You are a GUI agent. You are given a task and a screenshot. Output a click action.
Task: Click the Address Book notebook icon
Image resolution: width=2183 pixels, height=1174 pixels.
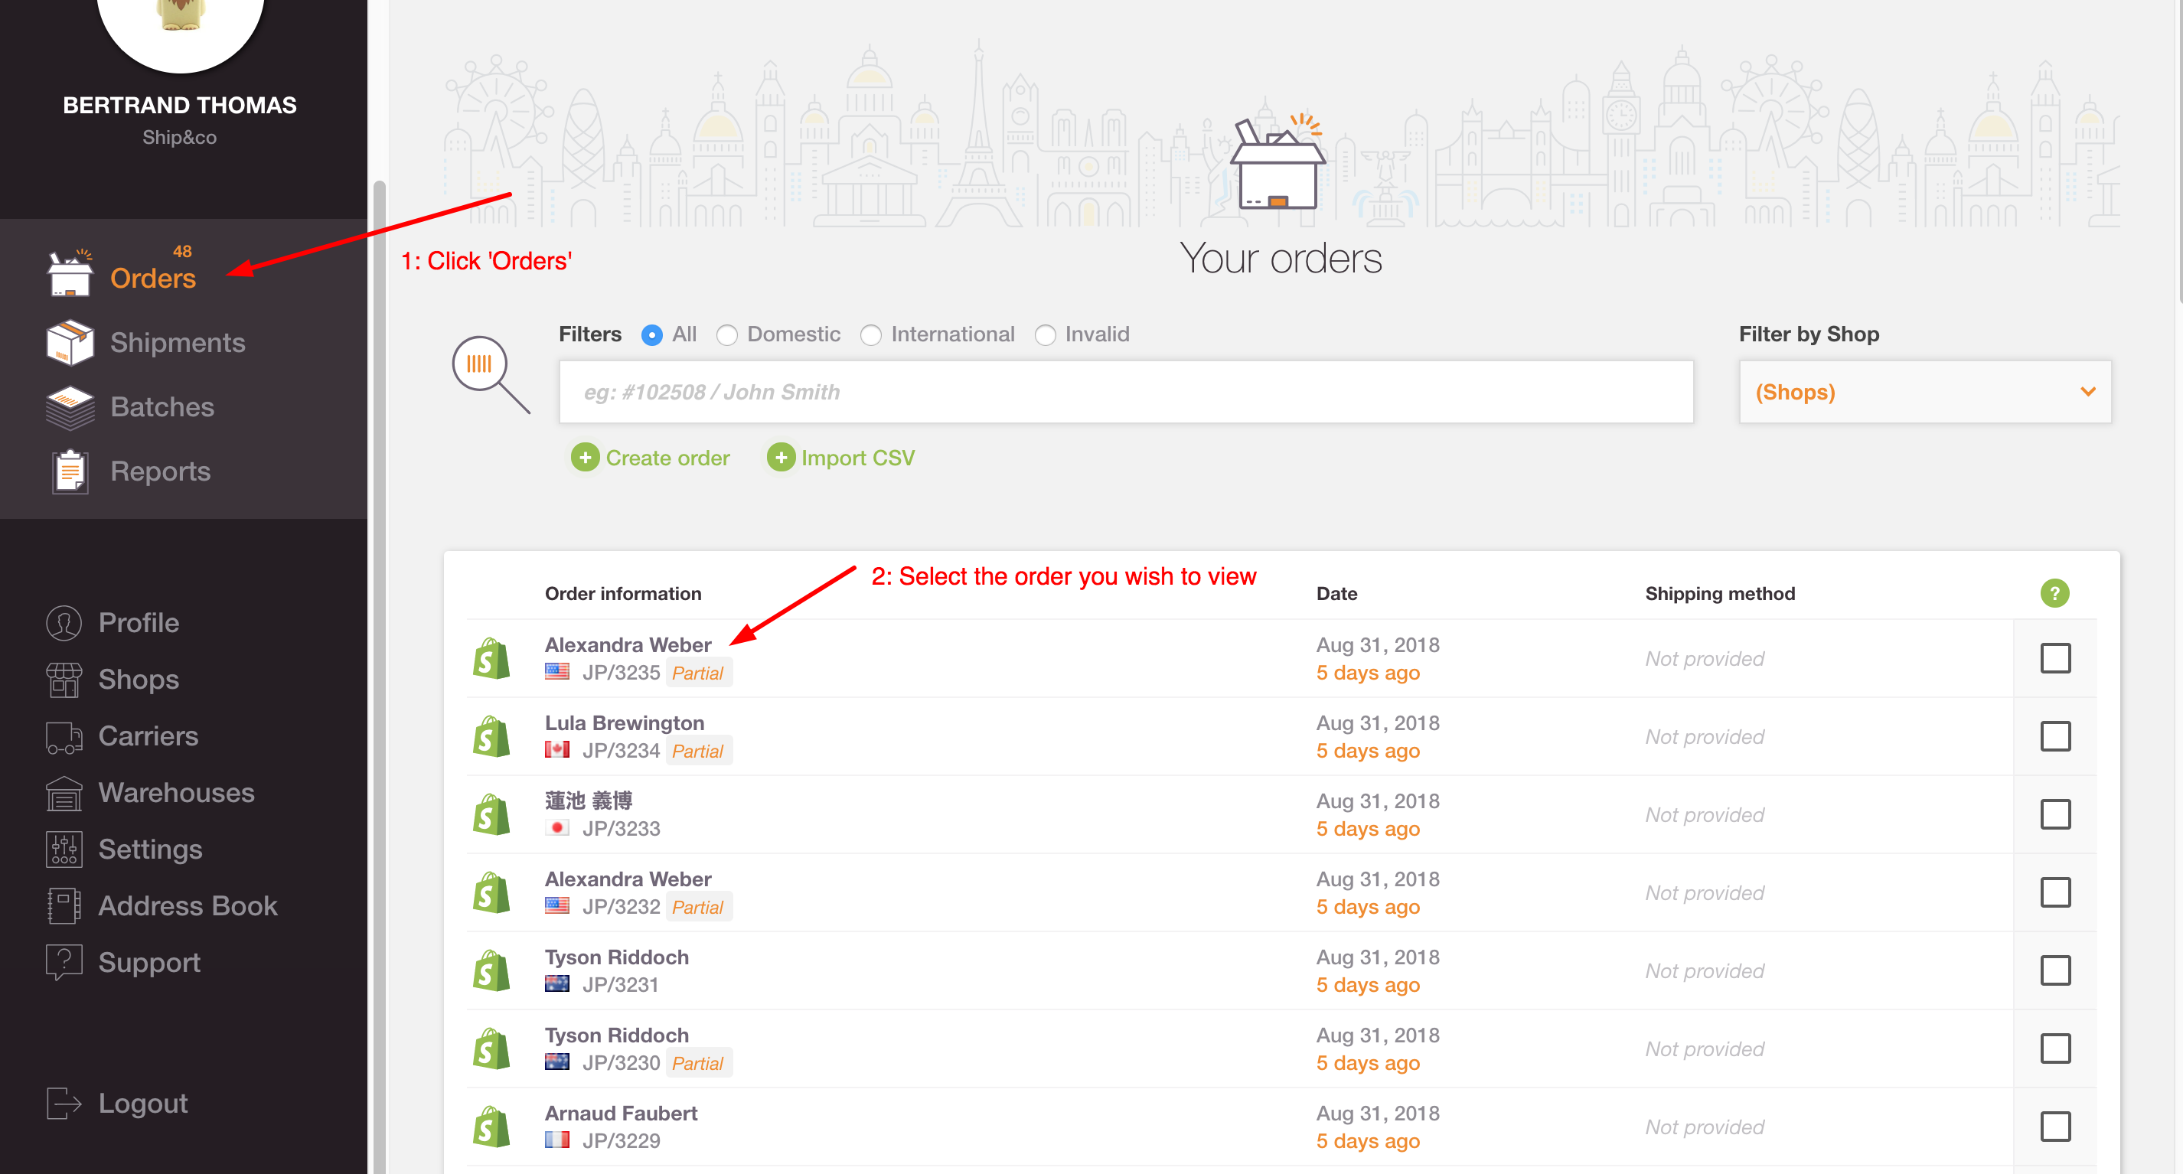pos(64,905)
